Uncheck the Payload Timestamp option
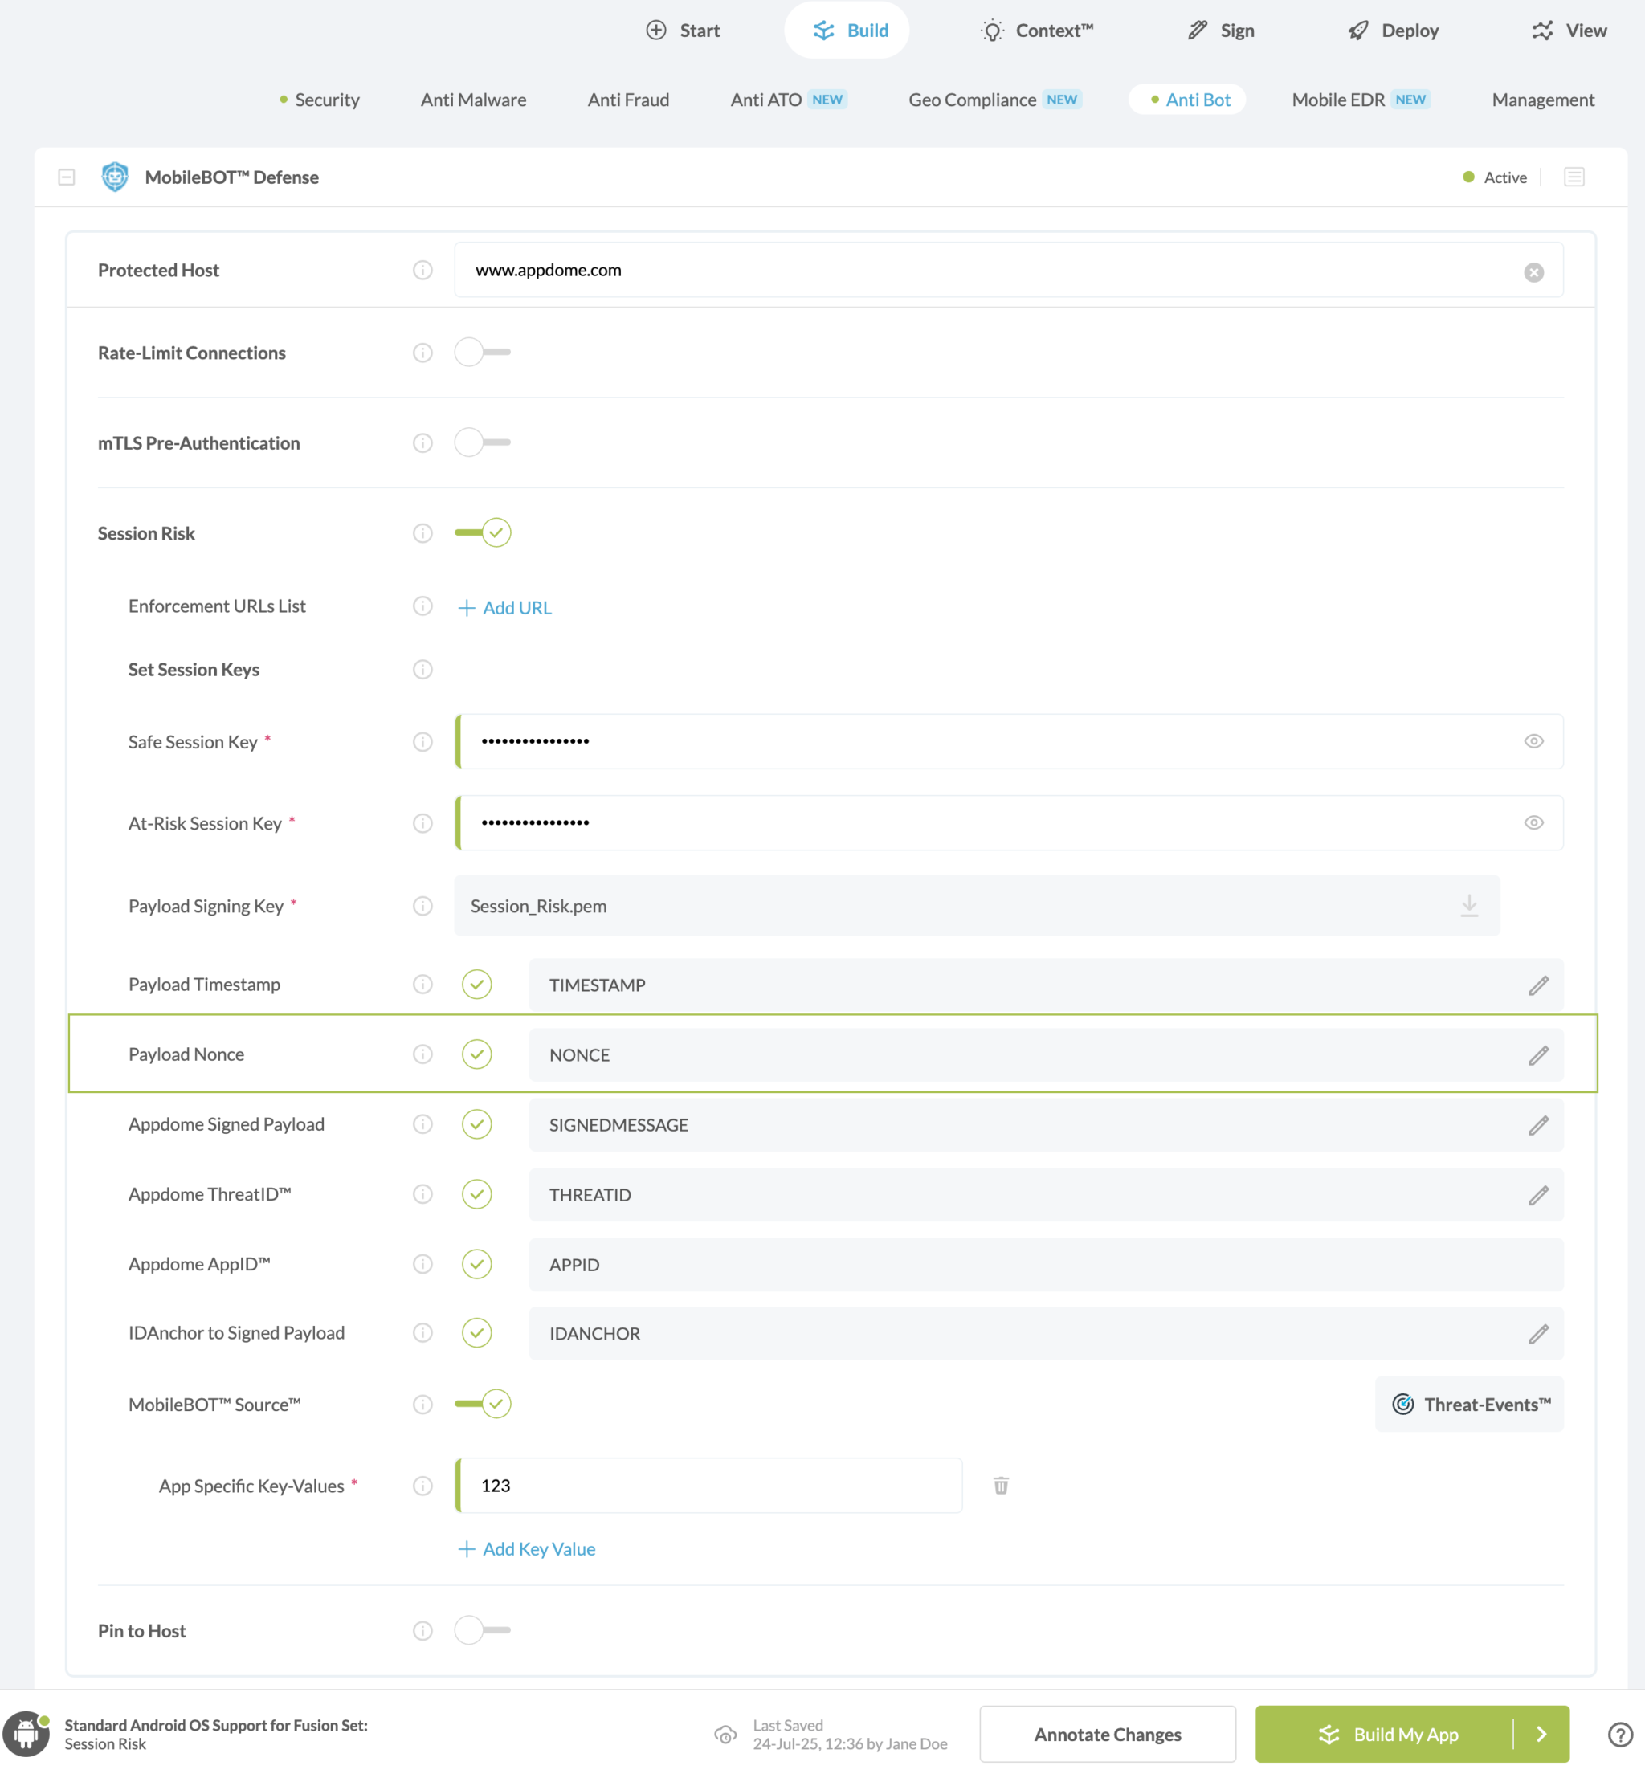1645x1778 pixels. [x=477, y=985]
